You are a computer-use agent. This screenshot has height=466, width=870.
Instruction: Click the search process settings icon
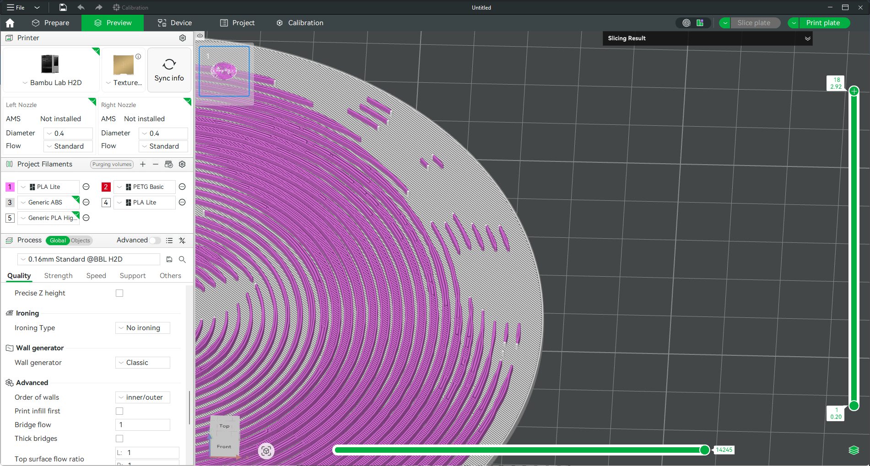(x=182, y=259)
